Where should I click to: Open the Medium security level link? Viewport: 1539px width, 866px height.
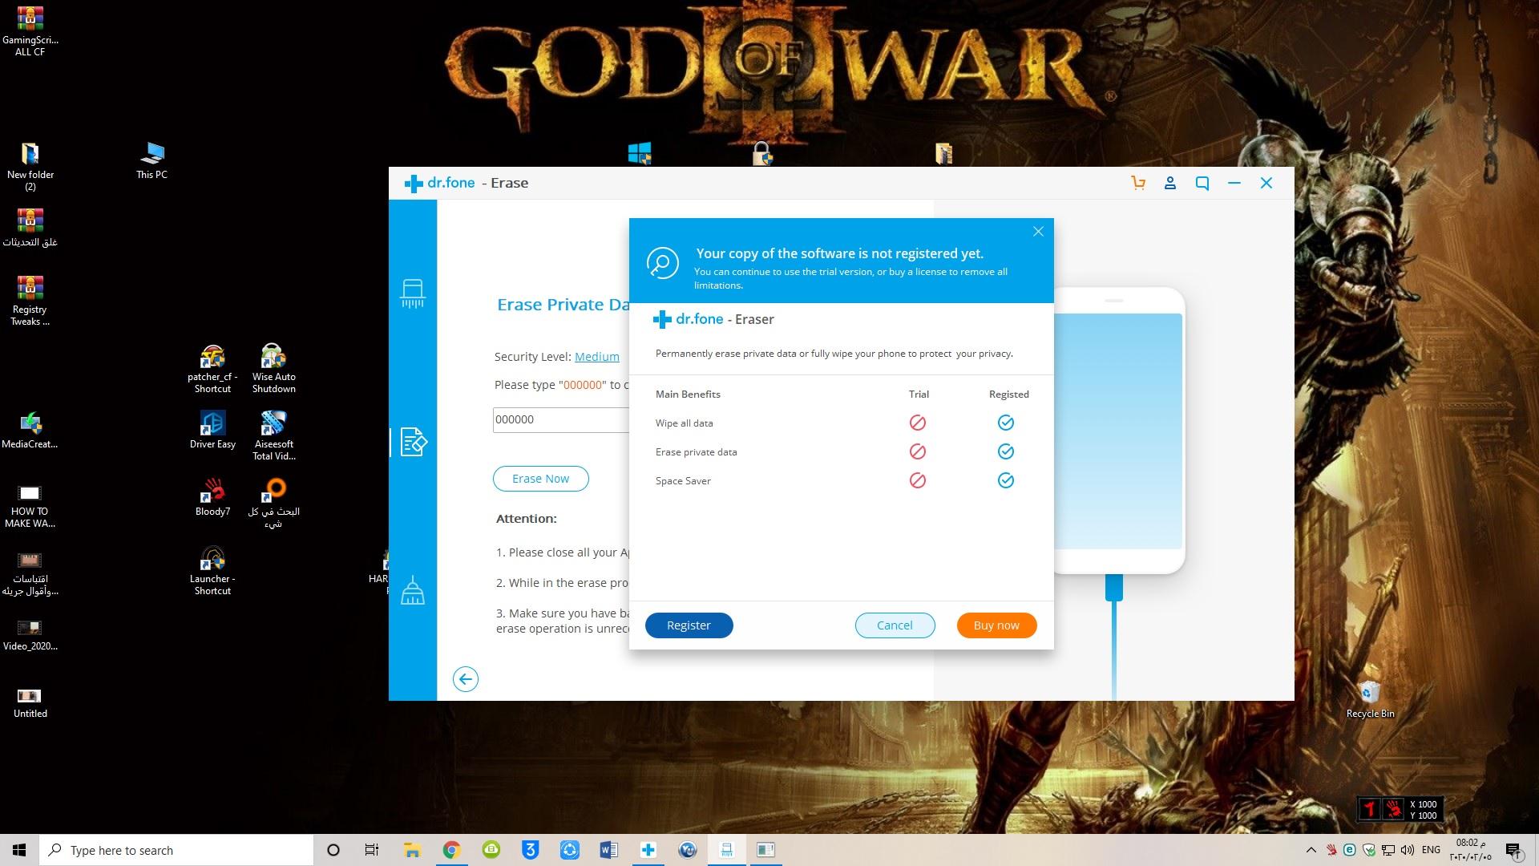597,357
